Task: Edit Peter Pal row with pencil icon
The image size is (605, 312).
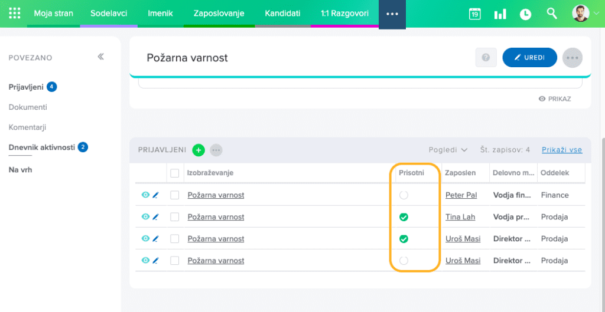Action: point(155,195)
